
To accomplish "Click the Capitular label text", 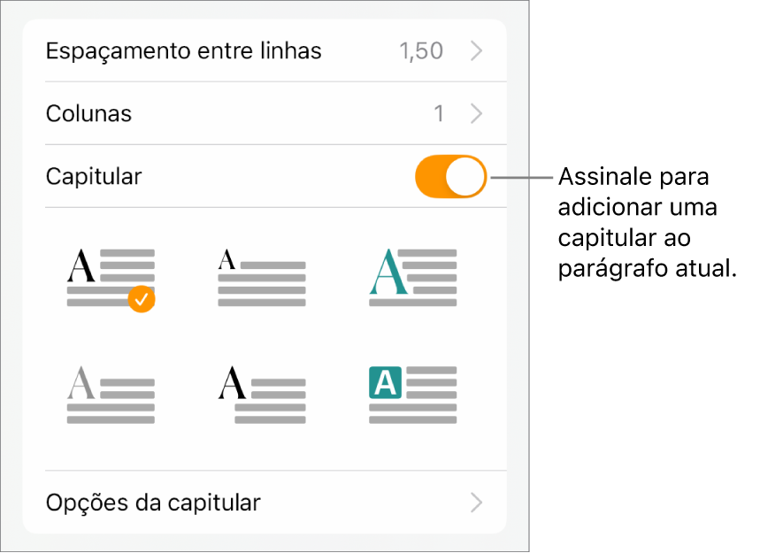I will [x=93, y=176].
